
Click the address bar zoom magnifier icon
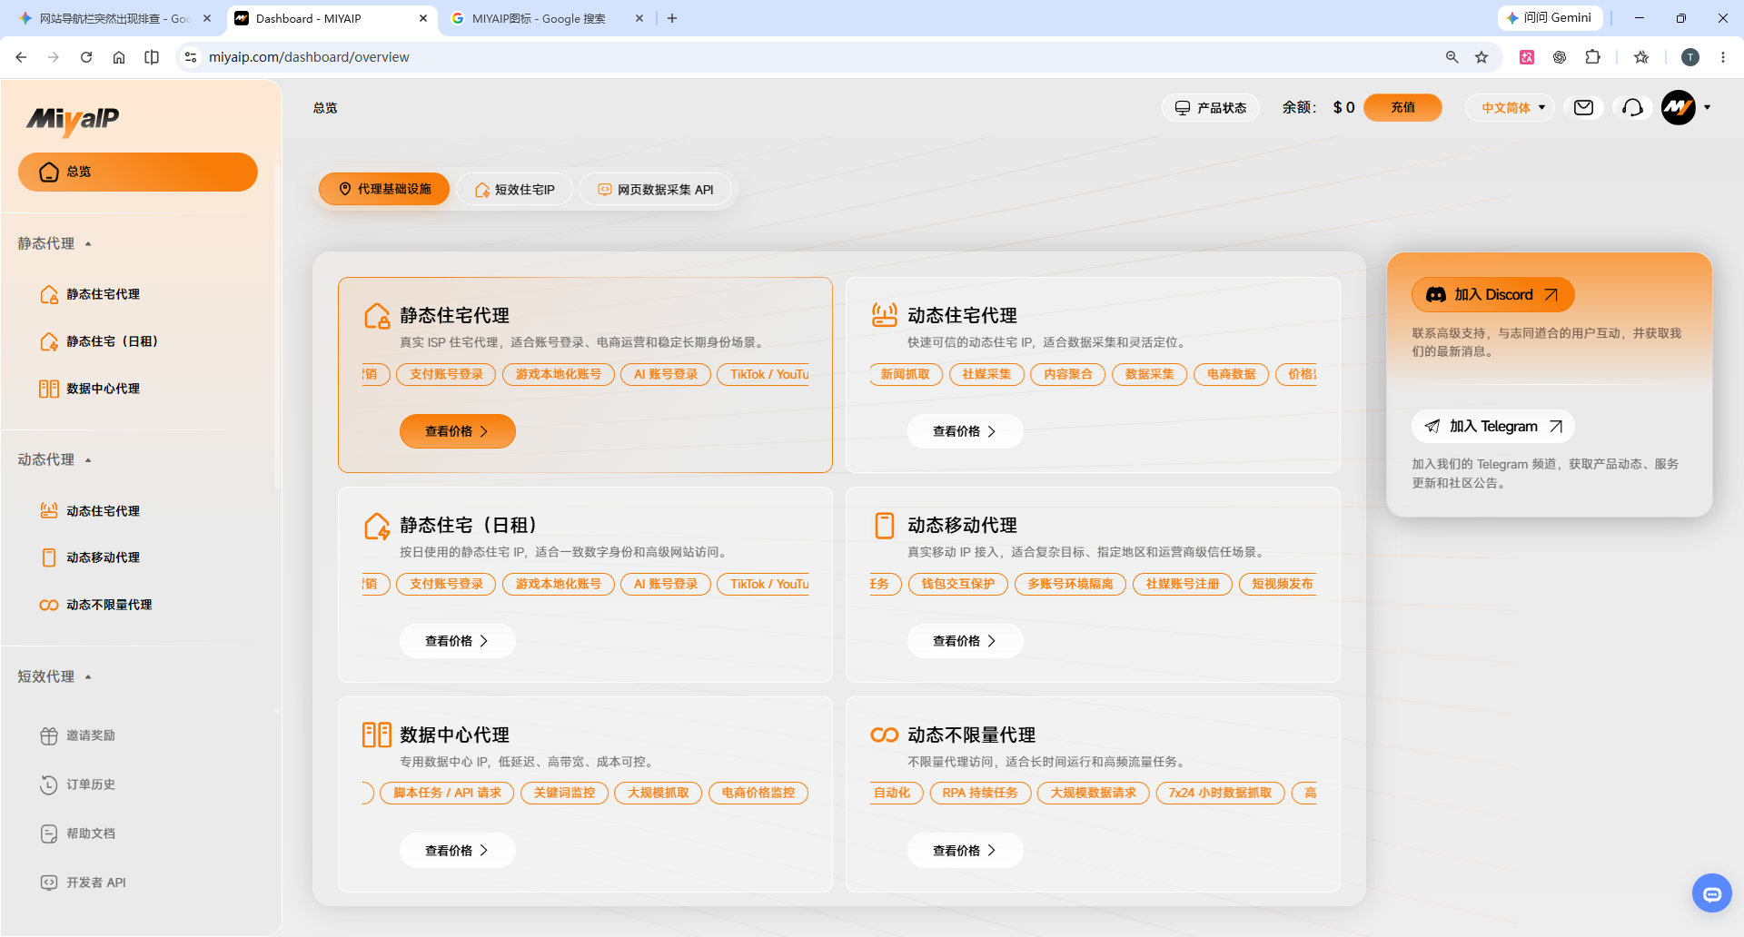1452,57
